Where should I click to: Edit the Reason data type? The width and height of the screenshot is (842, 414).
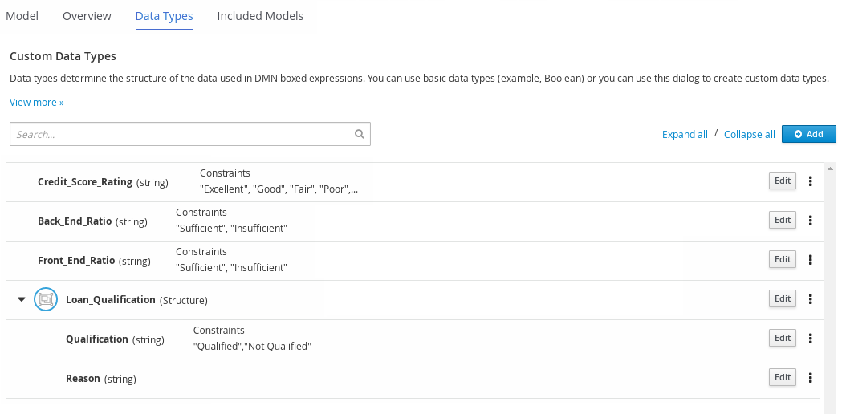tap(782, 378)
